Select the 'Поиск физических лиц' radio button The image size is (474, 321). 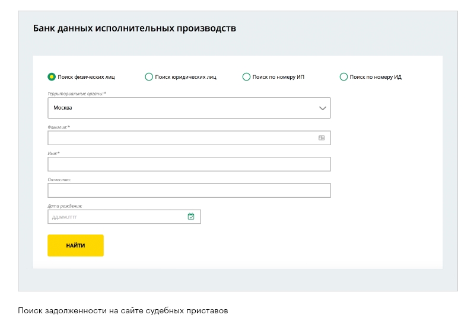coord(52,76)
